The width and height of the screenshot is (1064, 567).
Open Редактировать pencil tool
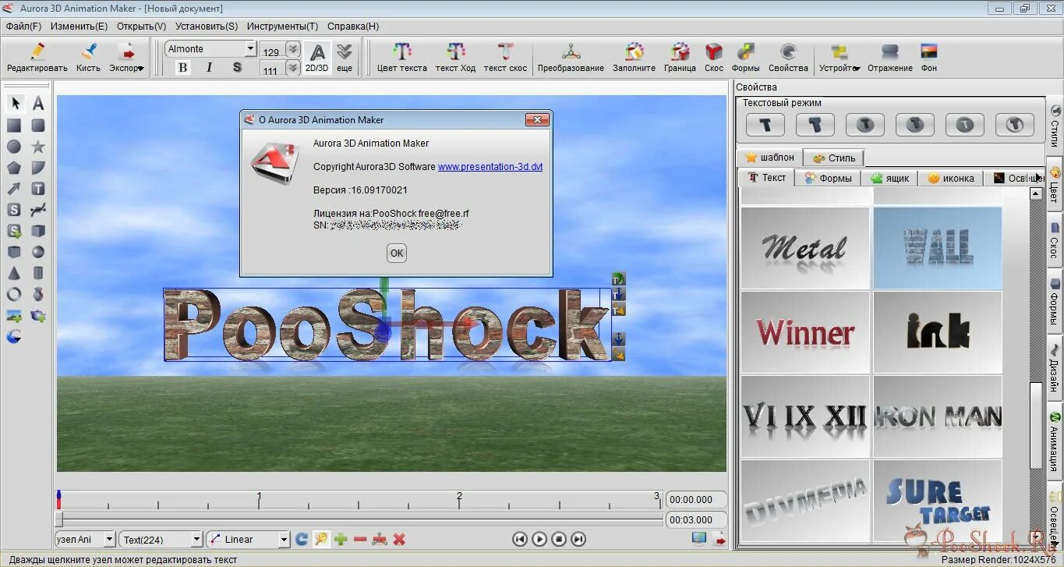click(x=37, y=58)
